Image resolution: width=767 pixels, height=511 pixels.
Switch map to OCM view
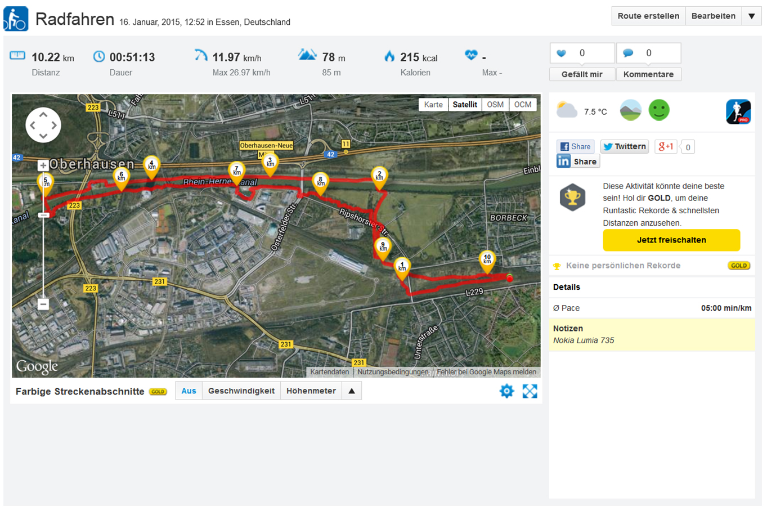coord(523,105)
